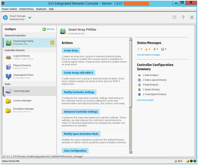Viewport: 199px width, 165px height.
Task: Open Encryption Manager tool
Action: pyautogui.click(x=30, y=110)
